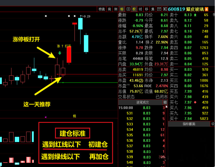Click the 移 toolbar button
This screenshot has width=215, height=167.
point(147,9)
